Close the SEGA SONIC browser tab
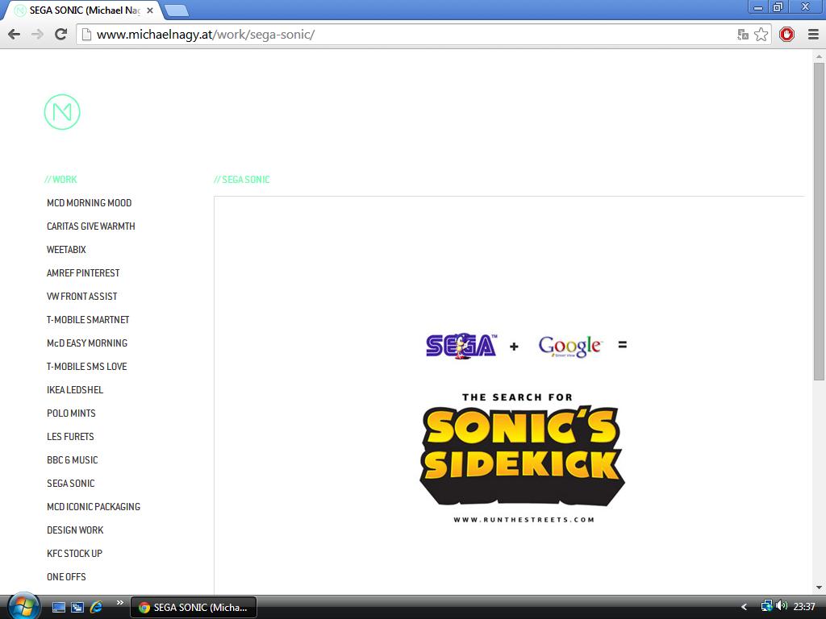 tap(149, 10)
